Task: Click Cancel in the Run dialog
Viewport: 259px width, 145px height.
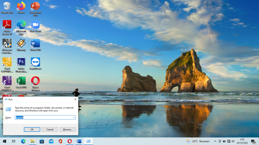Action: pyautogui.click(x=50, y=129)
